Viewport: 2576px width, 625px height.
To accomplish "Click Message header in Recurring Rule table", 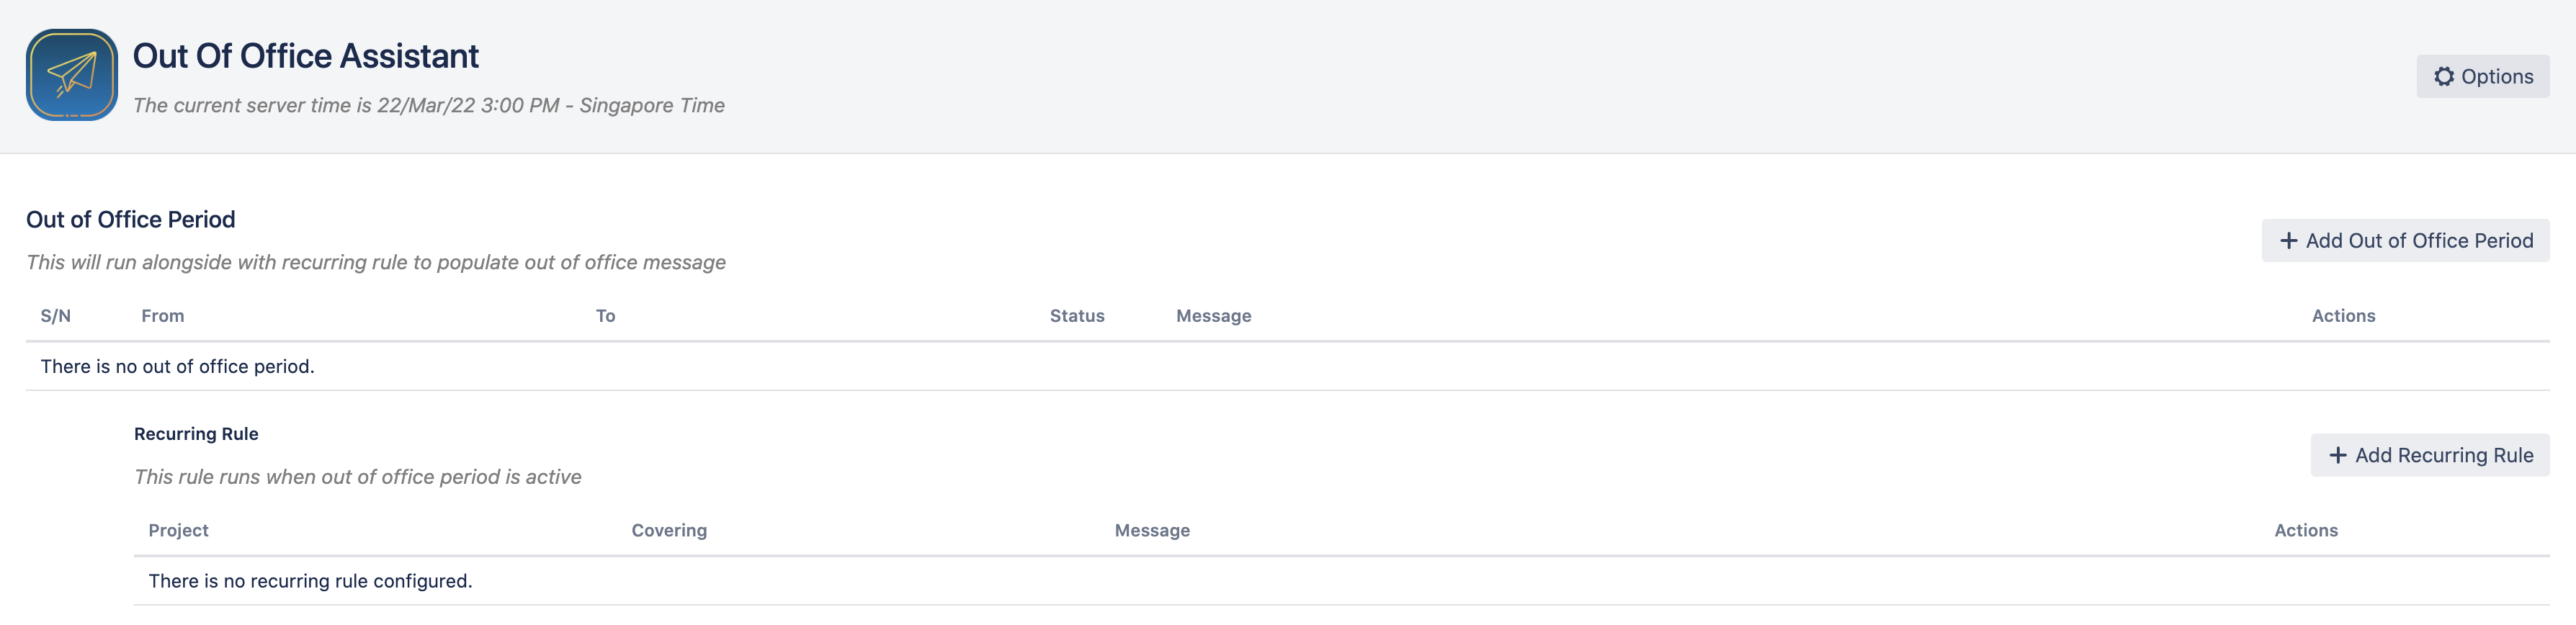I will click(x=1151, y=530).
